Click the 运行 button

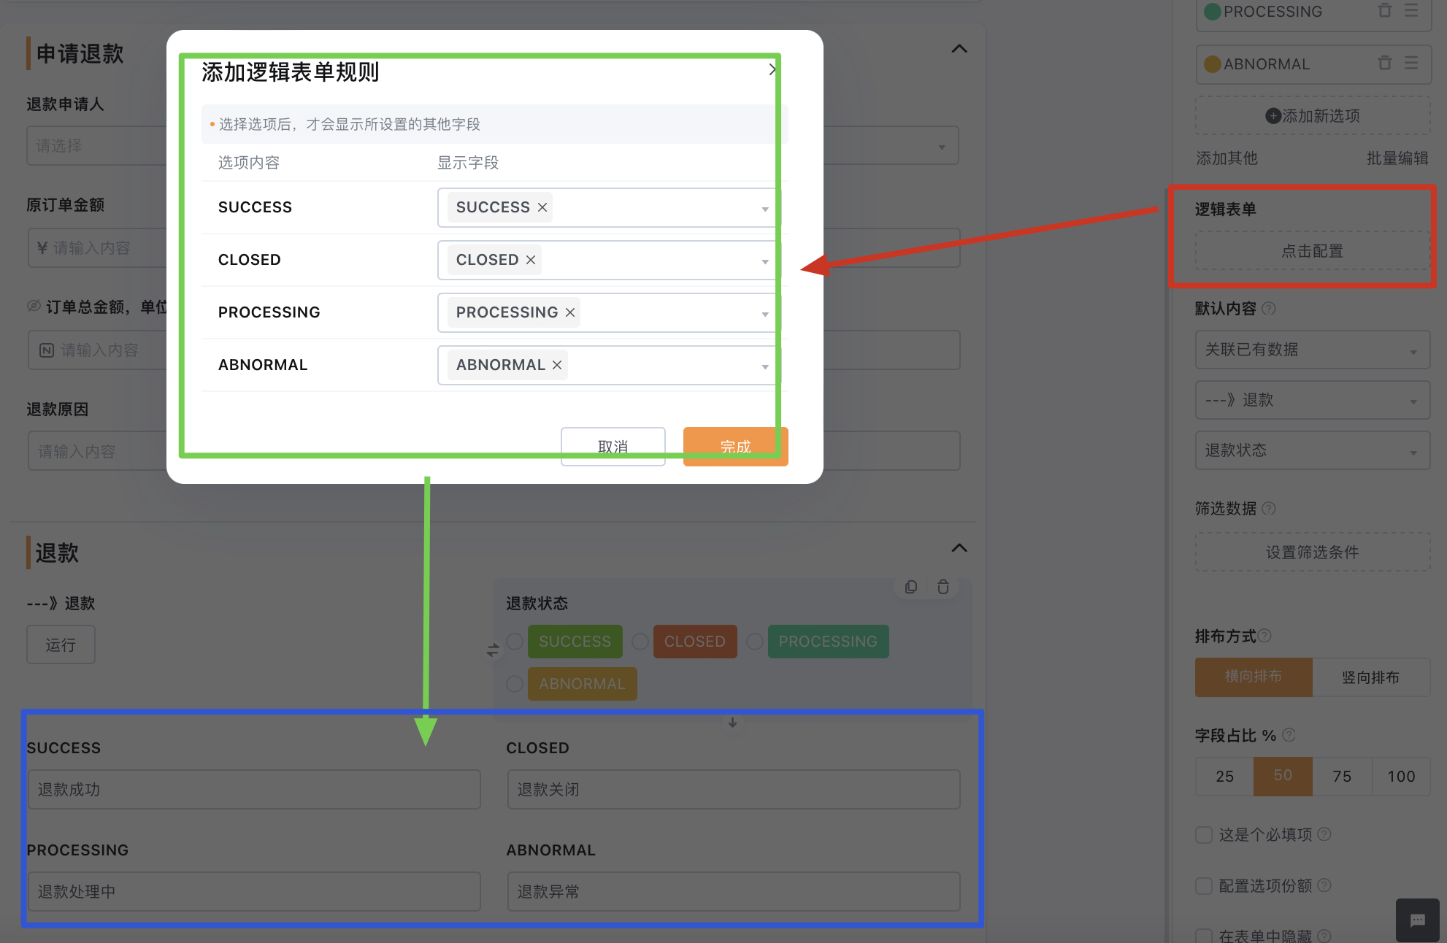(x=61, y=644)
